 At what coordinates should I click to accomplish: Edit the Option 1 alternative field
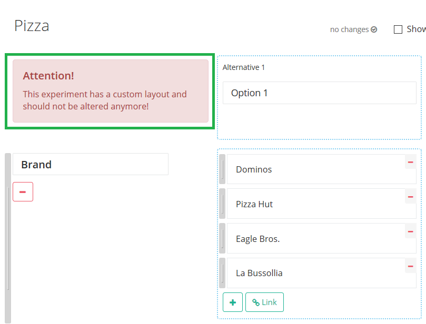319,93
